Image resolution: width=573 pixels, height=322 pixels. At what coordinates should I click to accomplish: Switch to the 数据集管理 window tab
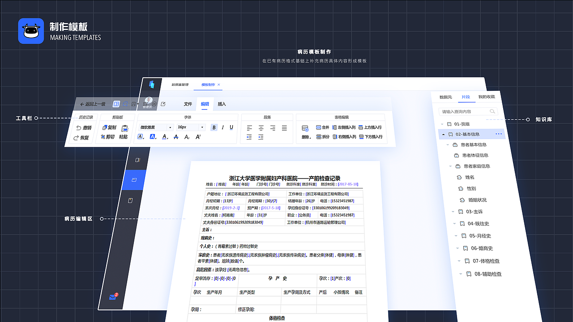click(x=180, y=85)
